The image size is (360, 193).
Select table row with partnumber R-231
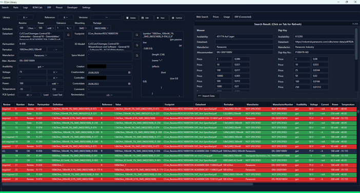[x=179, y=114]
